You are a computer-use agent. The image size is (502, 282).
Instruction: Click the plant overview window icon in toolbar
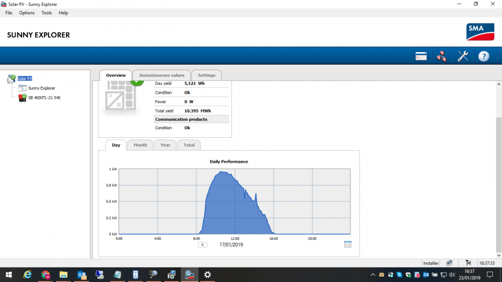421,56
